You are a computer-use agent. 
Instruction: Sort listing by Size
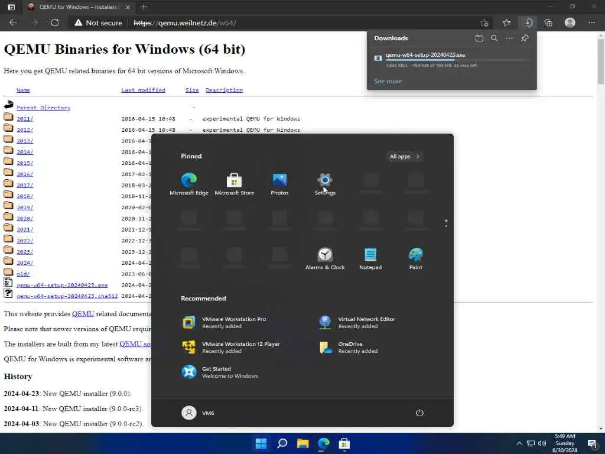tap(192, 90)
